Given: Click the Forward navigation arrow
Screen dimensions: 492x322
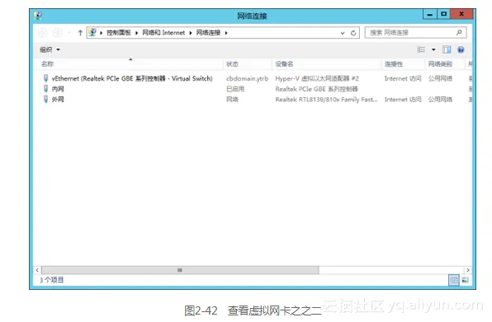Looking at the screenshot, I should tap(58, 33).
